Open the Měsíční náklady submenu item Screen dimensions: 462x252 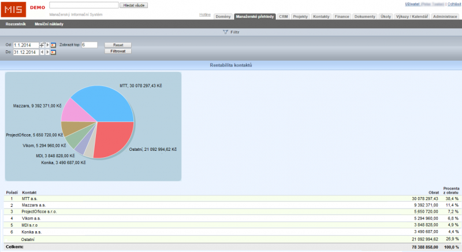[x=49, y=24]
